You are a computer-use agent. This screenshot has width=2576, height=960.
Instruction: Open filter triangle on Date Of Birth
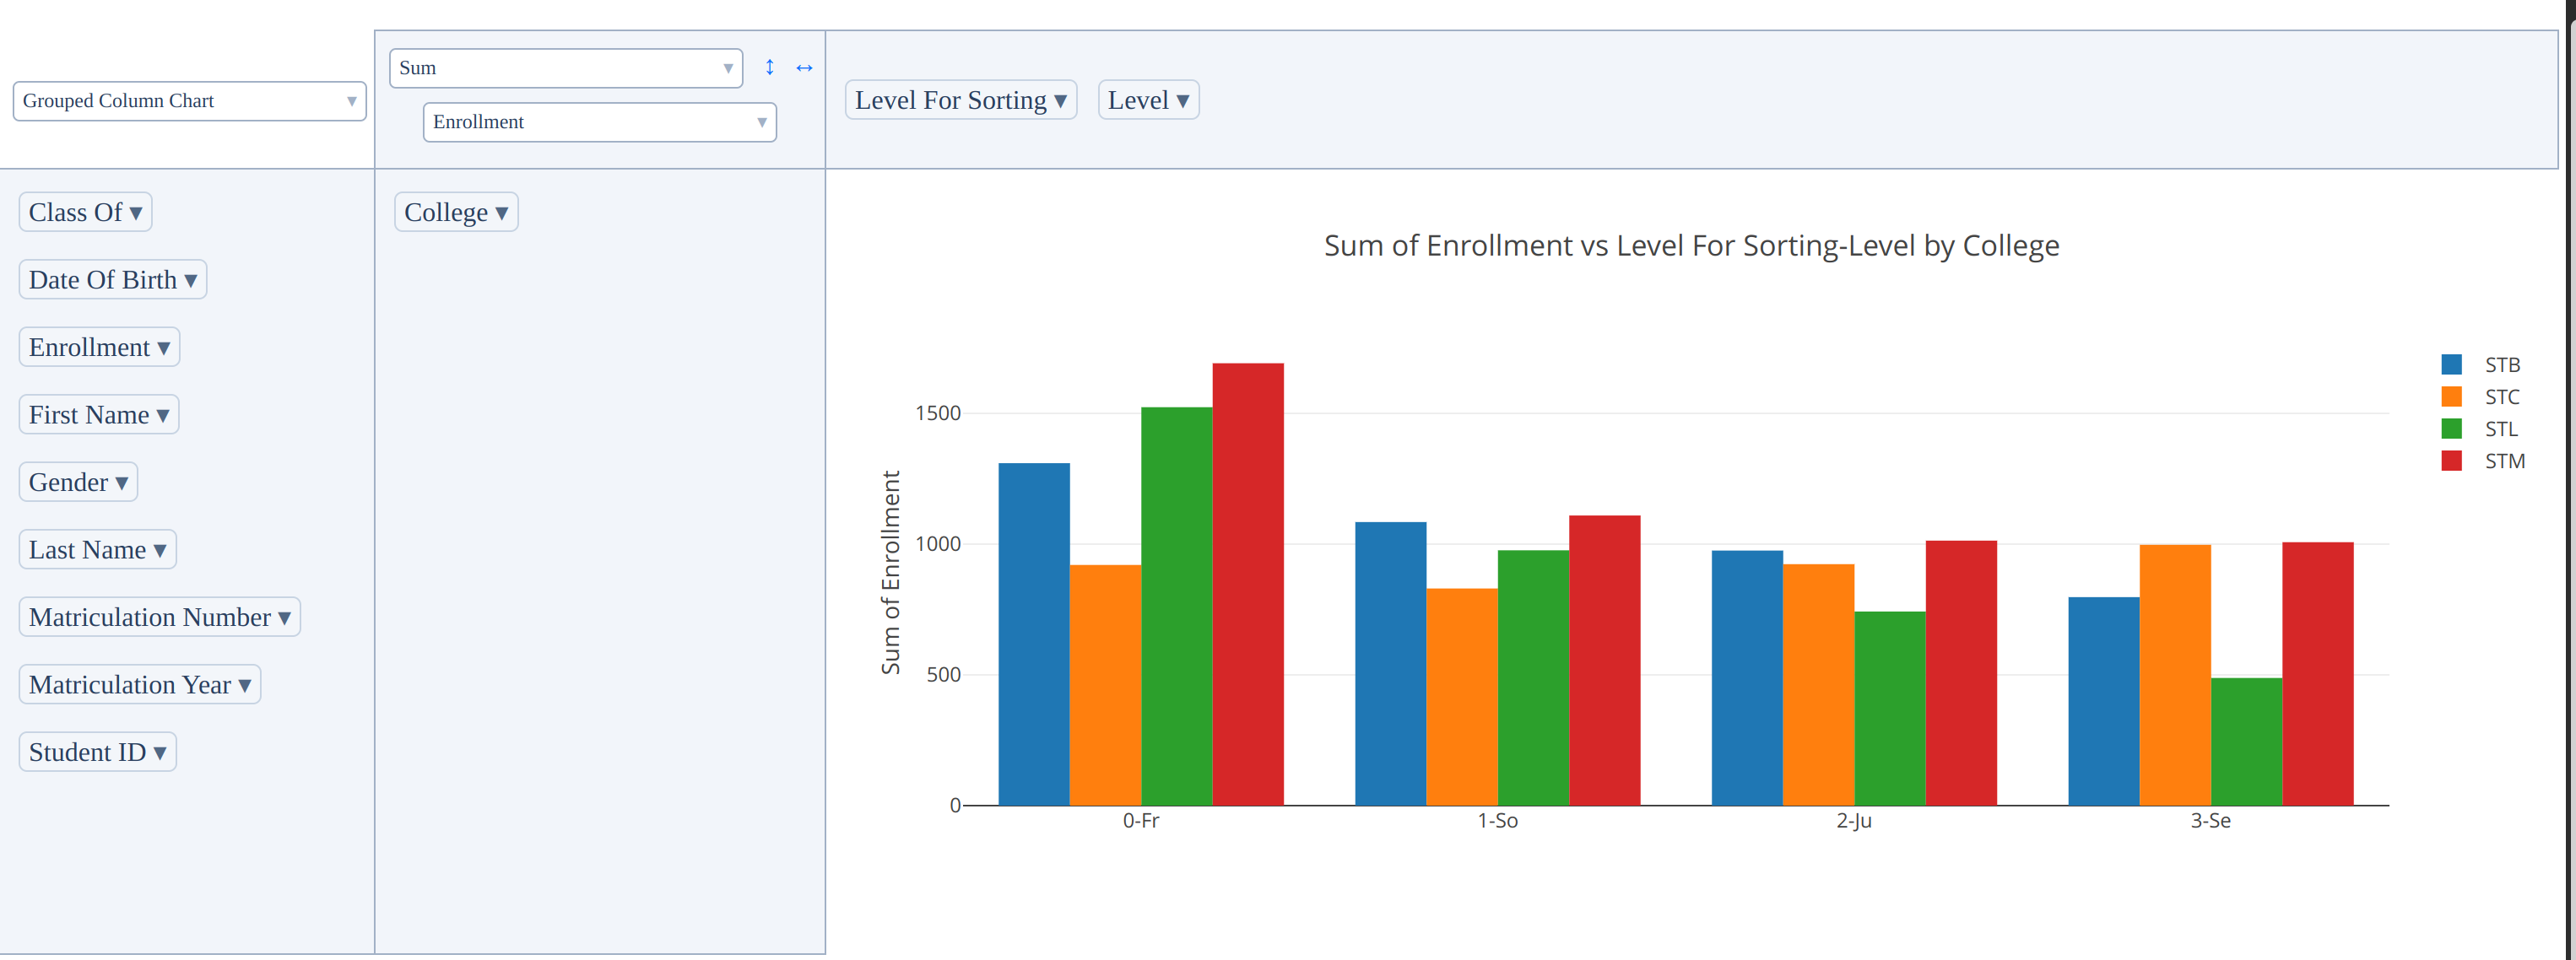(190, 281)
